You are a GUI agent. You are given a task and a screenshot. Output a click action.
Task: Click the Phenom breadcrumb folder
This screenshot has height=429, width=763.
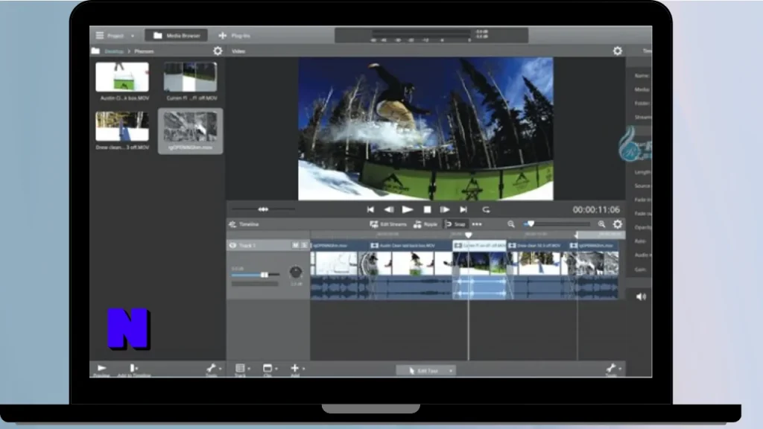point(144,51)
